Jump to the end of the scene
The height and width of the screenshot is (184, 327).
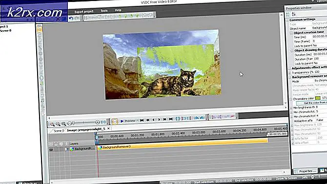(171, 119)
